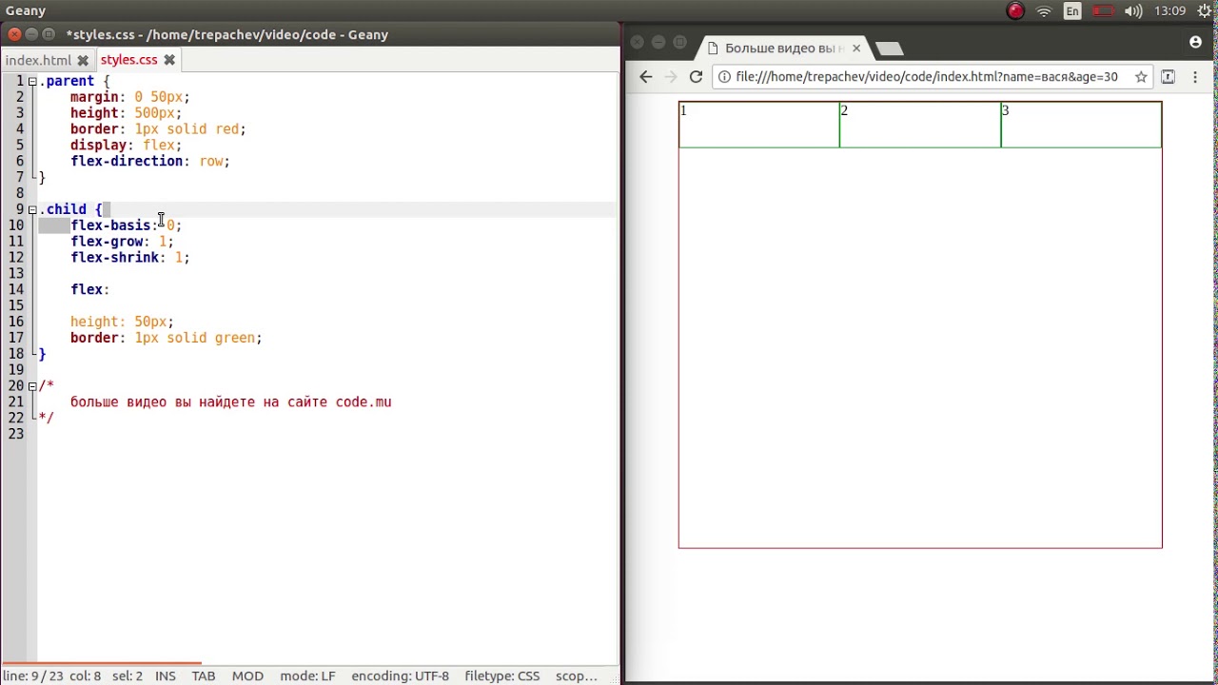This screenshot has height=685, width=1218.
Task: Click the browser forward arrow
Action: (x=671, y=77)
